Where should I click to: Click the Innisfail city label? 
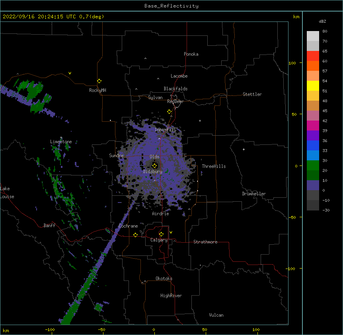coord(165,130)
